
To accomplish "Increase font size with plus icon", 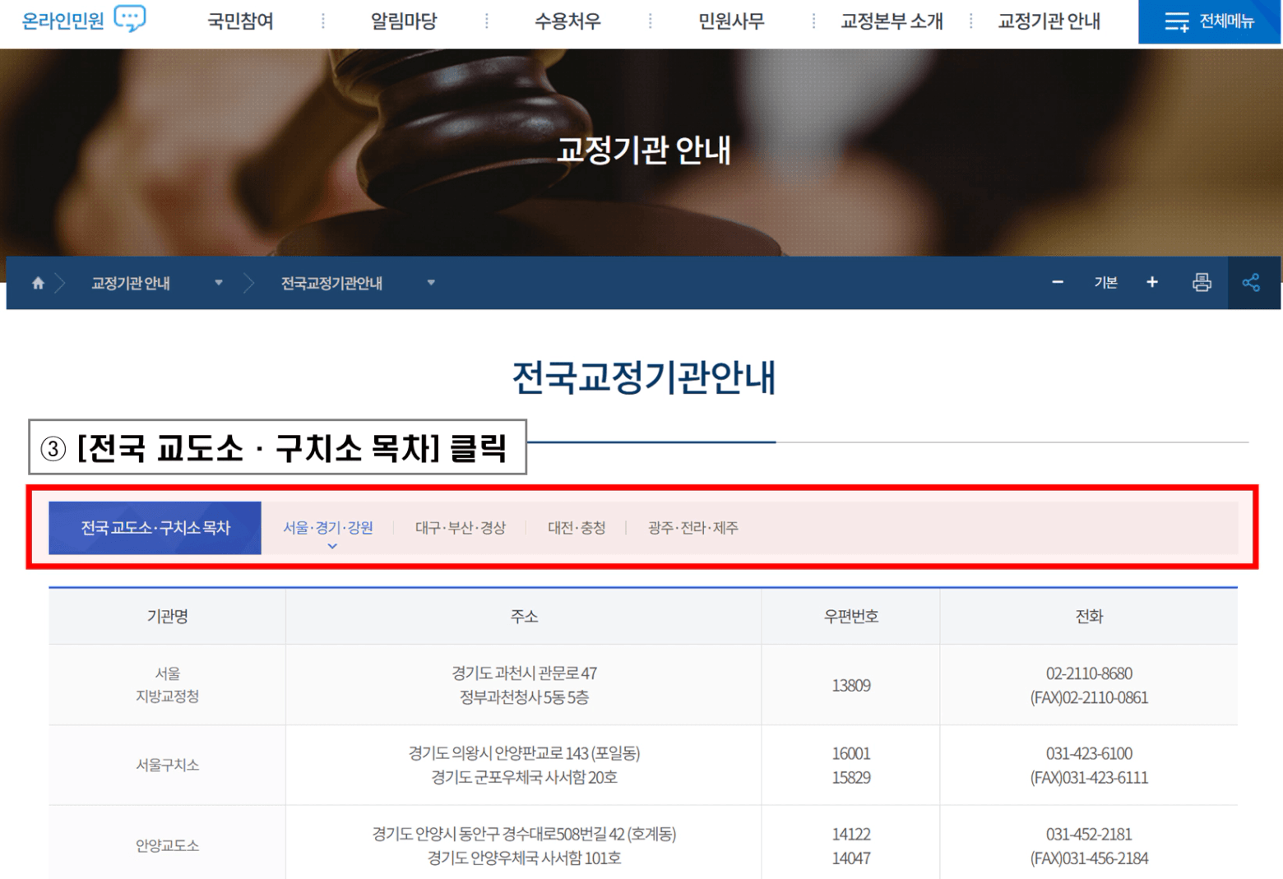I will tap(1152, 283).
